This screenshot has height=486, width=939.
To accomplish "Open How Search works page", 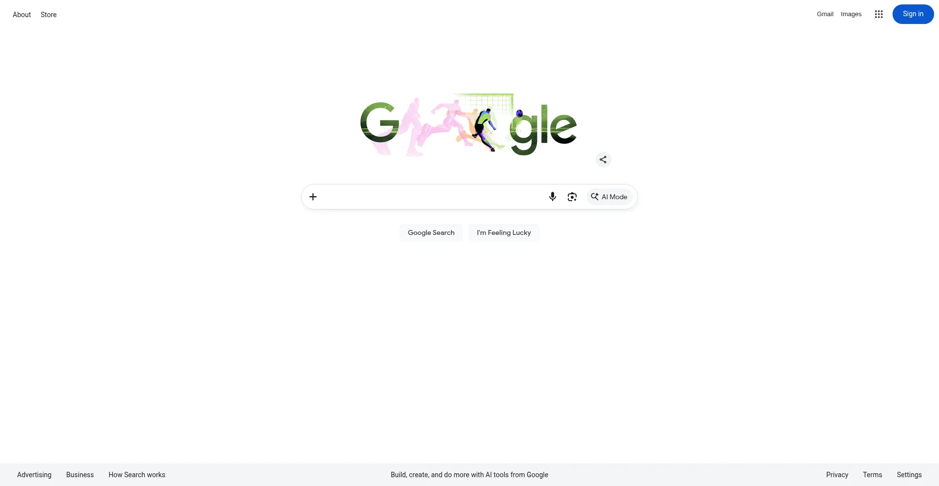I will (x=137, y=475).
